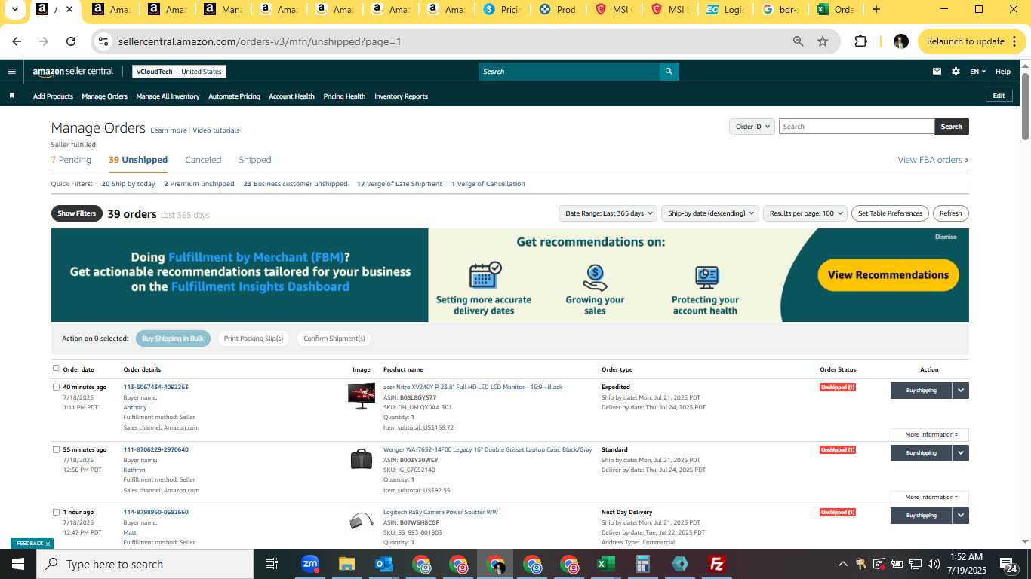Screen dimensions: 1031x579
Task: Open the Ship-by date sort dropdown
Action: [x=711, y=213]
